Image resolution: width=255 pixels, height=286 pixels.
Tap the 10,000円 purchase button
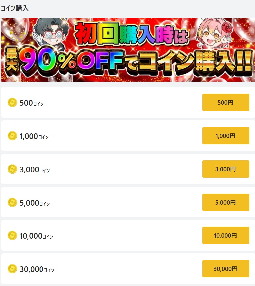coord(226,235)
